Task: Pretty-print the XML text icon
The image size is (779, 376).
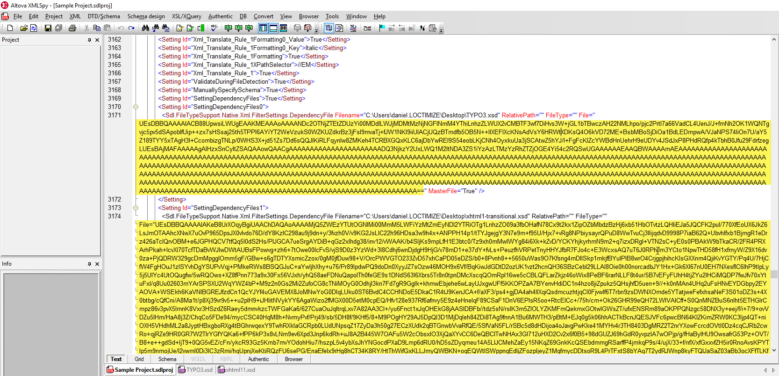Action: (x=339, y=28)
